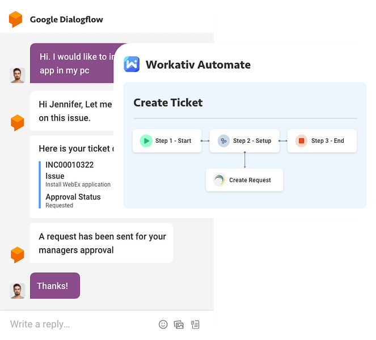
Task: Click the 'Approval Status' label
Action: (73, 197)
